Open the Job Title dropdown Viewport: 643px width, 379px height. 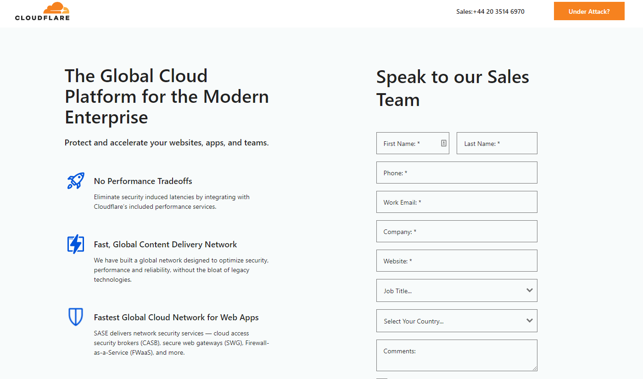[457, 290]
